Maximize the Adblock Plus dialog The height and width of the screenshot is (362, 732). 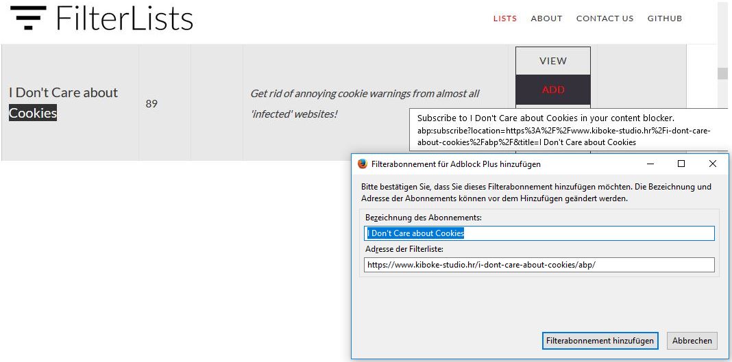pyautogui.click(x=681, y=164)
